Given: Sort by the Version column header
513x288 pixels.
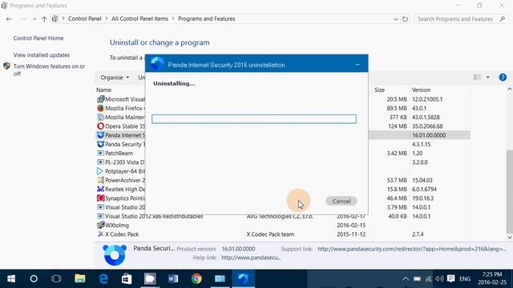Looking at the screenshot, I should [x=421, y=90].
